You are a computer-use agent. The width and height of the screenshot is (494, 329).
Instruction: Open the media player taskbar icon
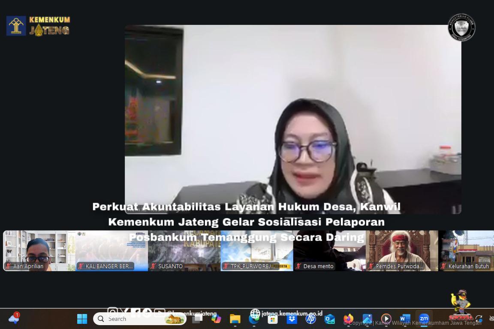(x=386, y=319)
